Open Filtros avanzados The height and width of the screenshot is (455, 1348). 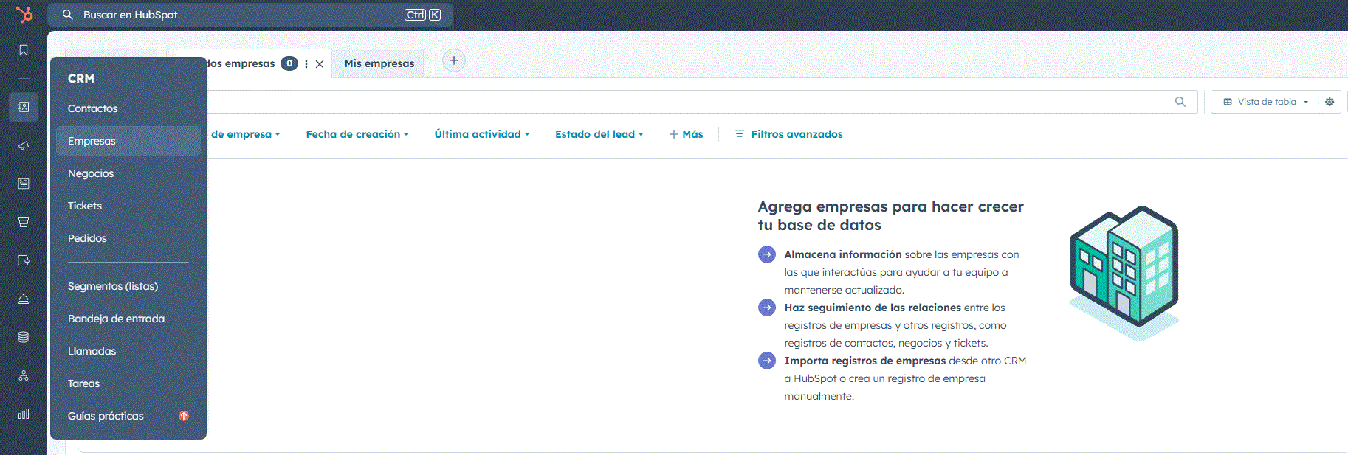(x=788, y=134)
